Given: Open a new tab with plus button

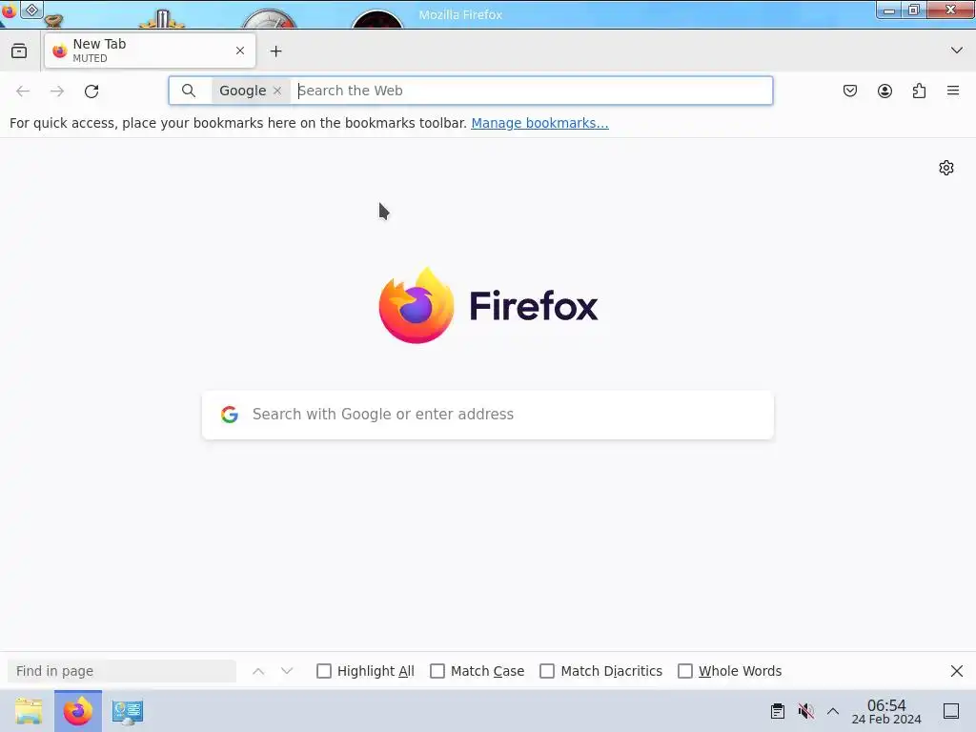Looking at the screenshot, I should tap(275, 51).
